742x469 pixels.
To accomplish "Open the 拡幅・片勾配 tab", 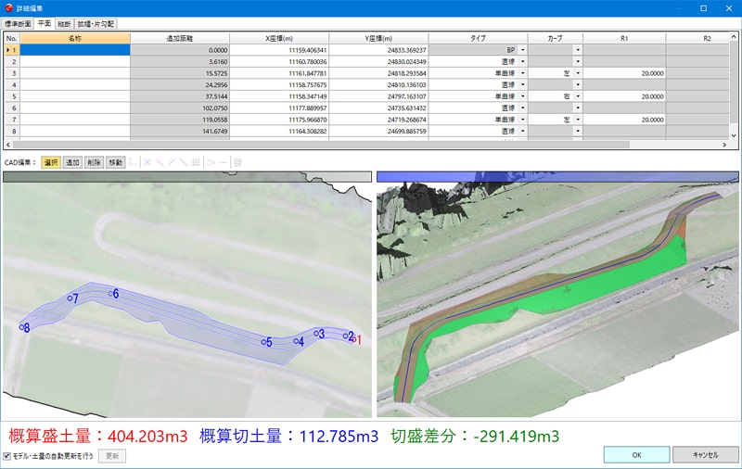I will point(96,22).
